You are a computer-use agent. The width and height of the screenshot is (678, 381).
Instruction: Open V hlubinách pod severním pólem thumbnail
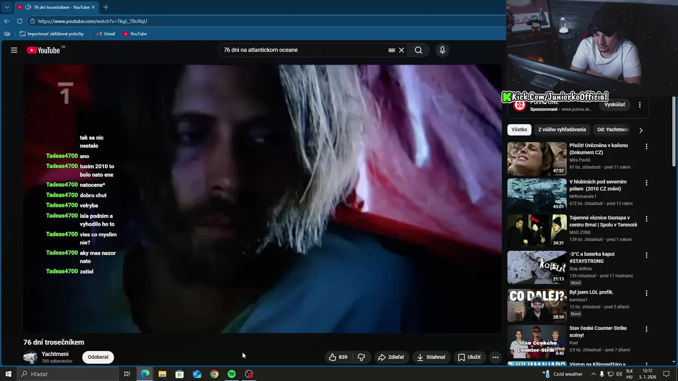pos(537,195)
